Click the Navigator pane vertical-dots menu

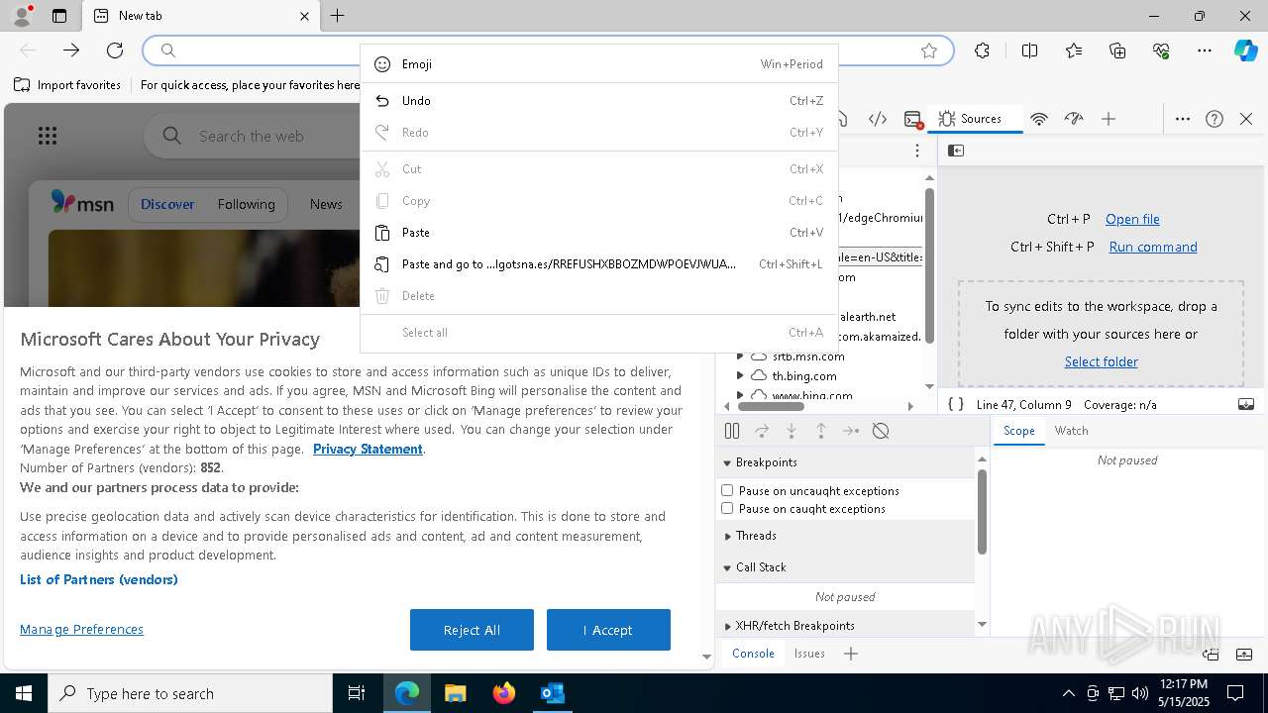[x=917, y=151]
